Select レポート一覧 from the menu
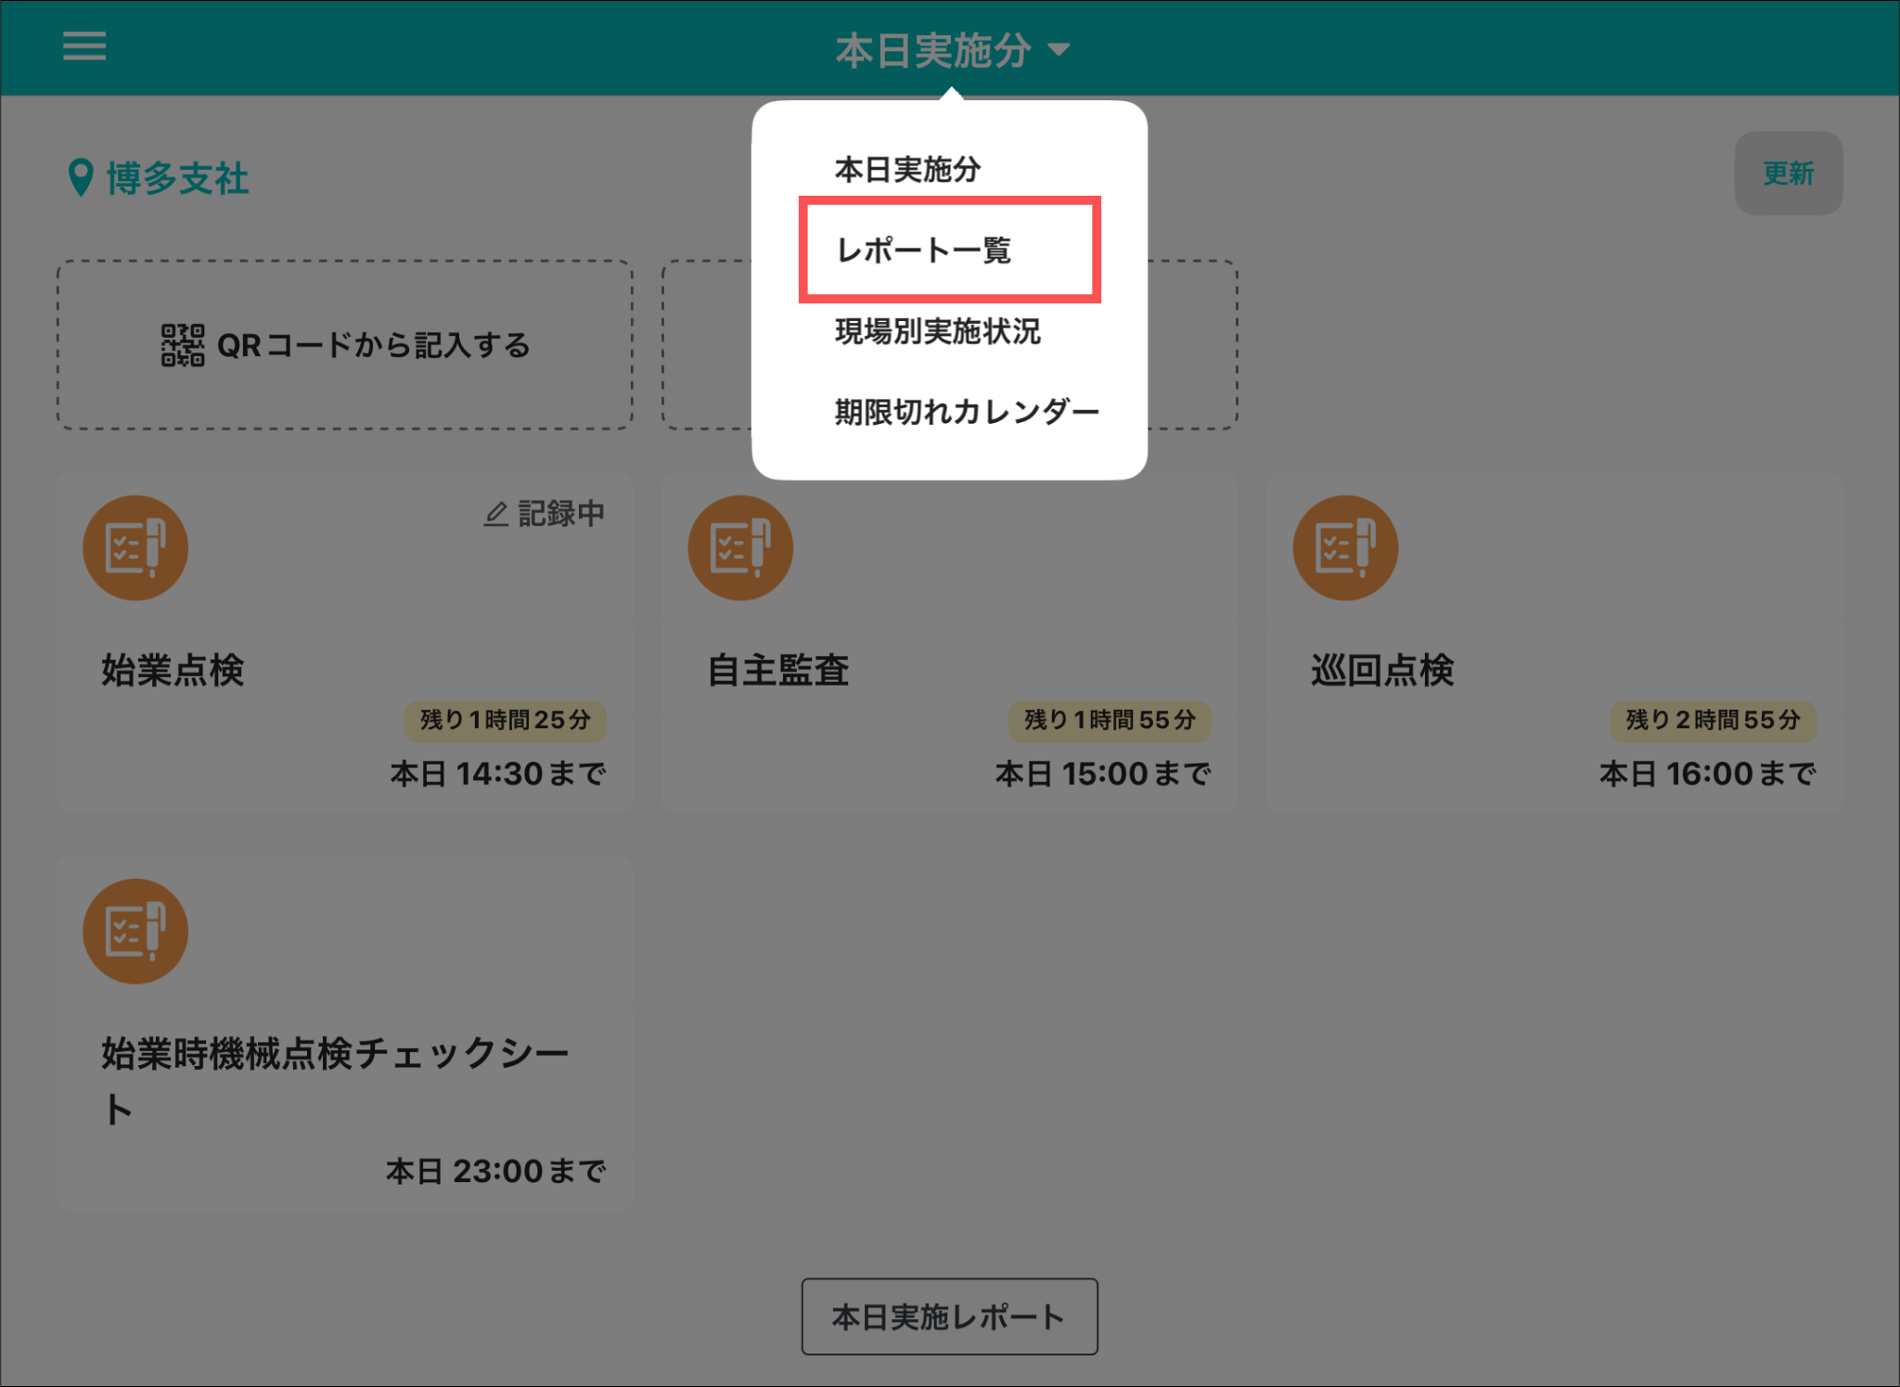 pyautogui.click(x=924, y=250)
